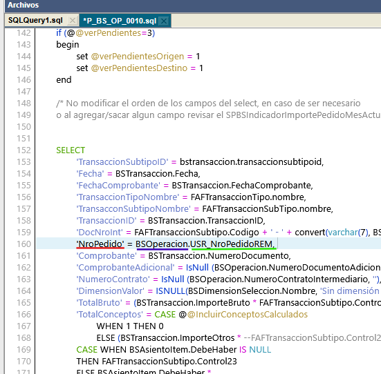This screenshot has height=374, width=381.
Task: Click line number 142 in gutter
Action: [x=24, y=33]
